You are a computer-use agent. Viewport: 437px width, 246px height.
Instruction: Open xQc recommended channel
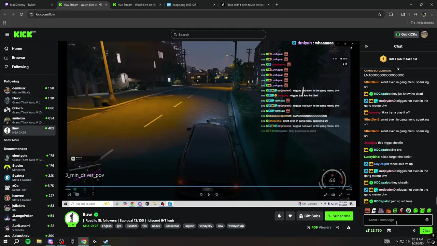pyautogui.click(x=29, y=188)
